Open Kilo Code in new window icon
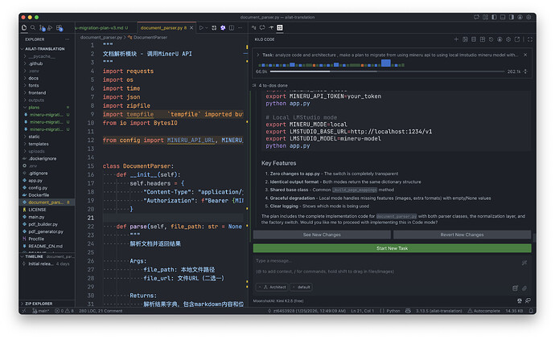555x339 pixels. coord(516,39)
